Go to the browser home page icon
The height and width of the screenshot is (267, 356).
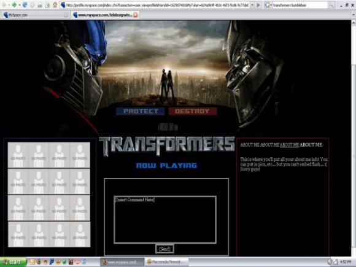[55, 5]
